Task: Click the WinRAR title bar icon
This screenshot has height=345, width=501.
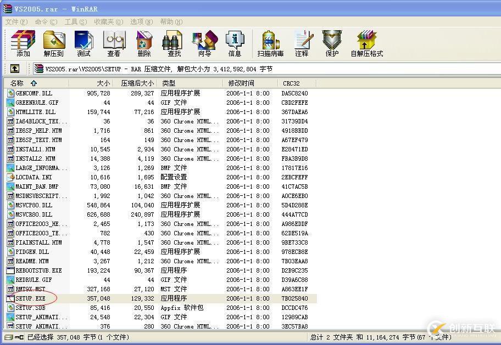Action: click(x=7, y=9)
